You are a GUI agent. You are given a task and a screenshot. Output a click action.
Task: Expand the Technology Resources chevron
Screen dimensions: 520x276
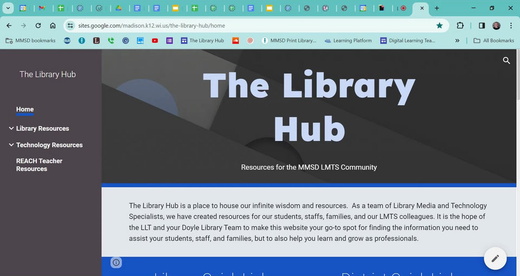11,145
